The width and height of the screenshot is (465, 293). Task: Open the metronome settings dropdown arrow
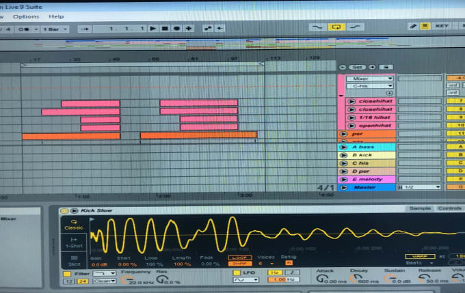[x=36, y=29]
